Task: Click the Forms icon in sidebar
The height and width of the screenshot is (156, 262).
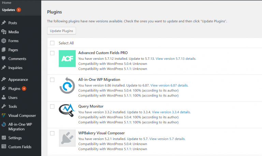Action: pos(4,41)
